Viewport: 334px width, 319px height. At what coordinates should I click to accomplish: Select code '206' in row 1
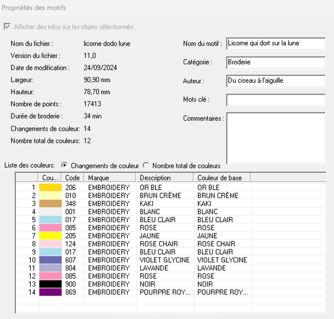tap(70, 187)
